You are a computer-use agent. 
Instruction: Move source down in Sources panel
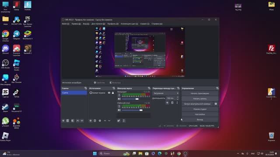109,121
